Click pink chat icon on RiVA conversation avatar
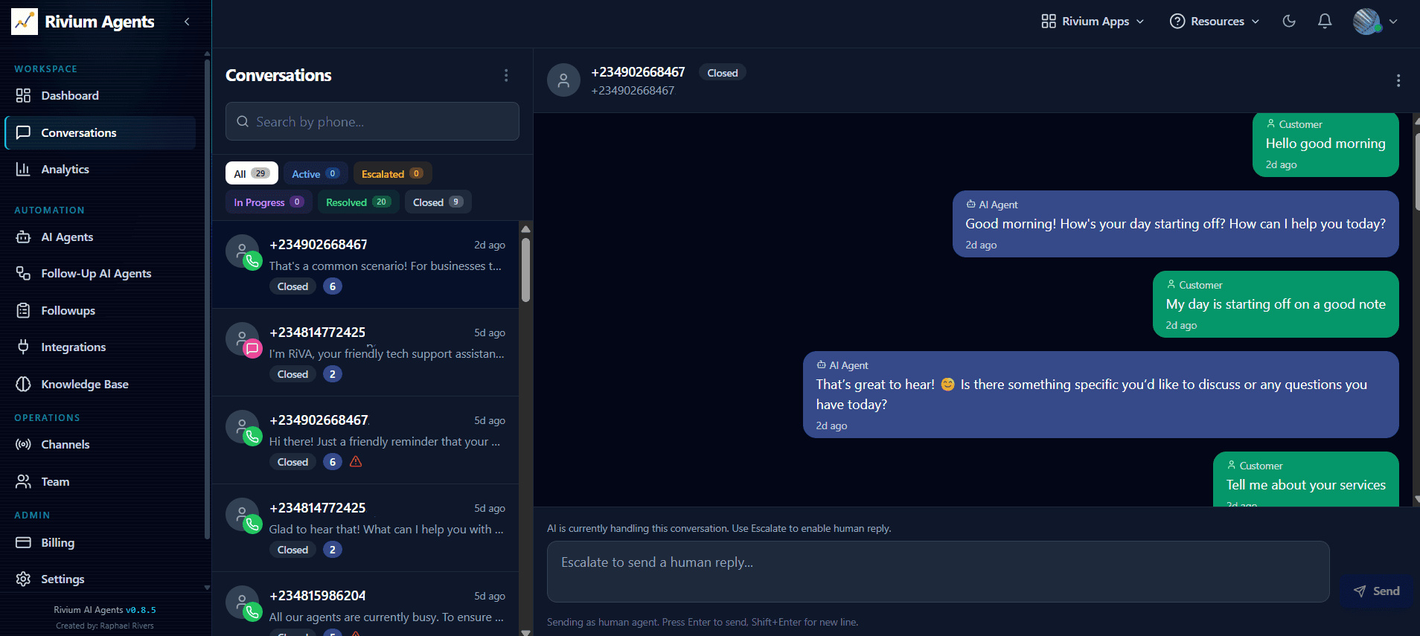1420x636 pixels. (253, 349)
